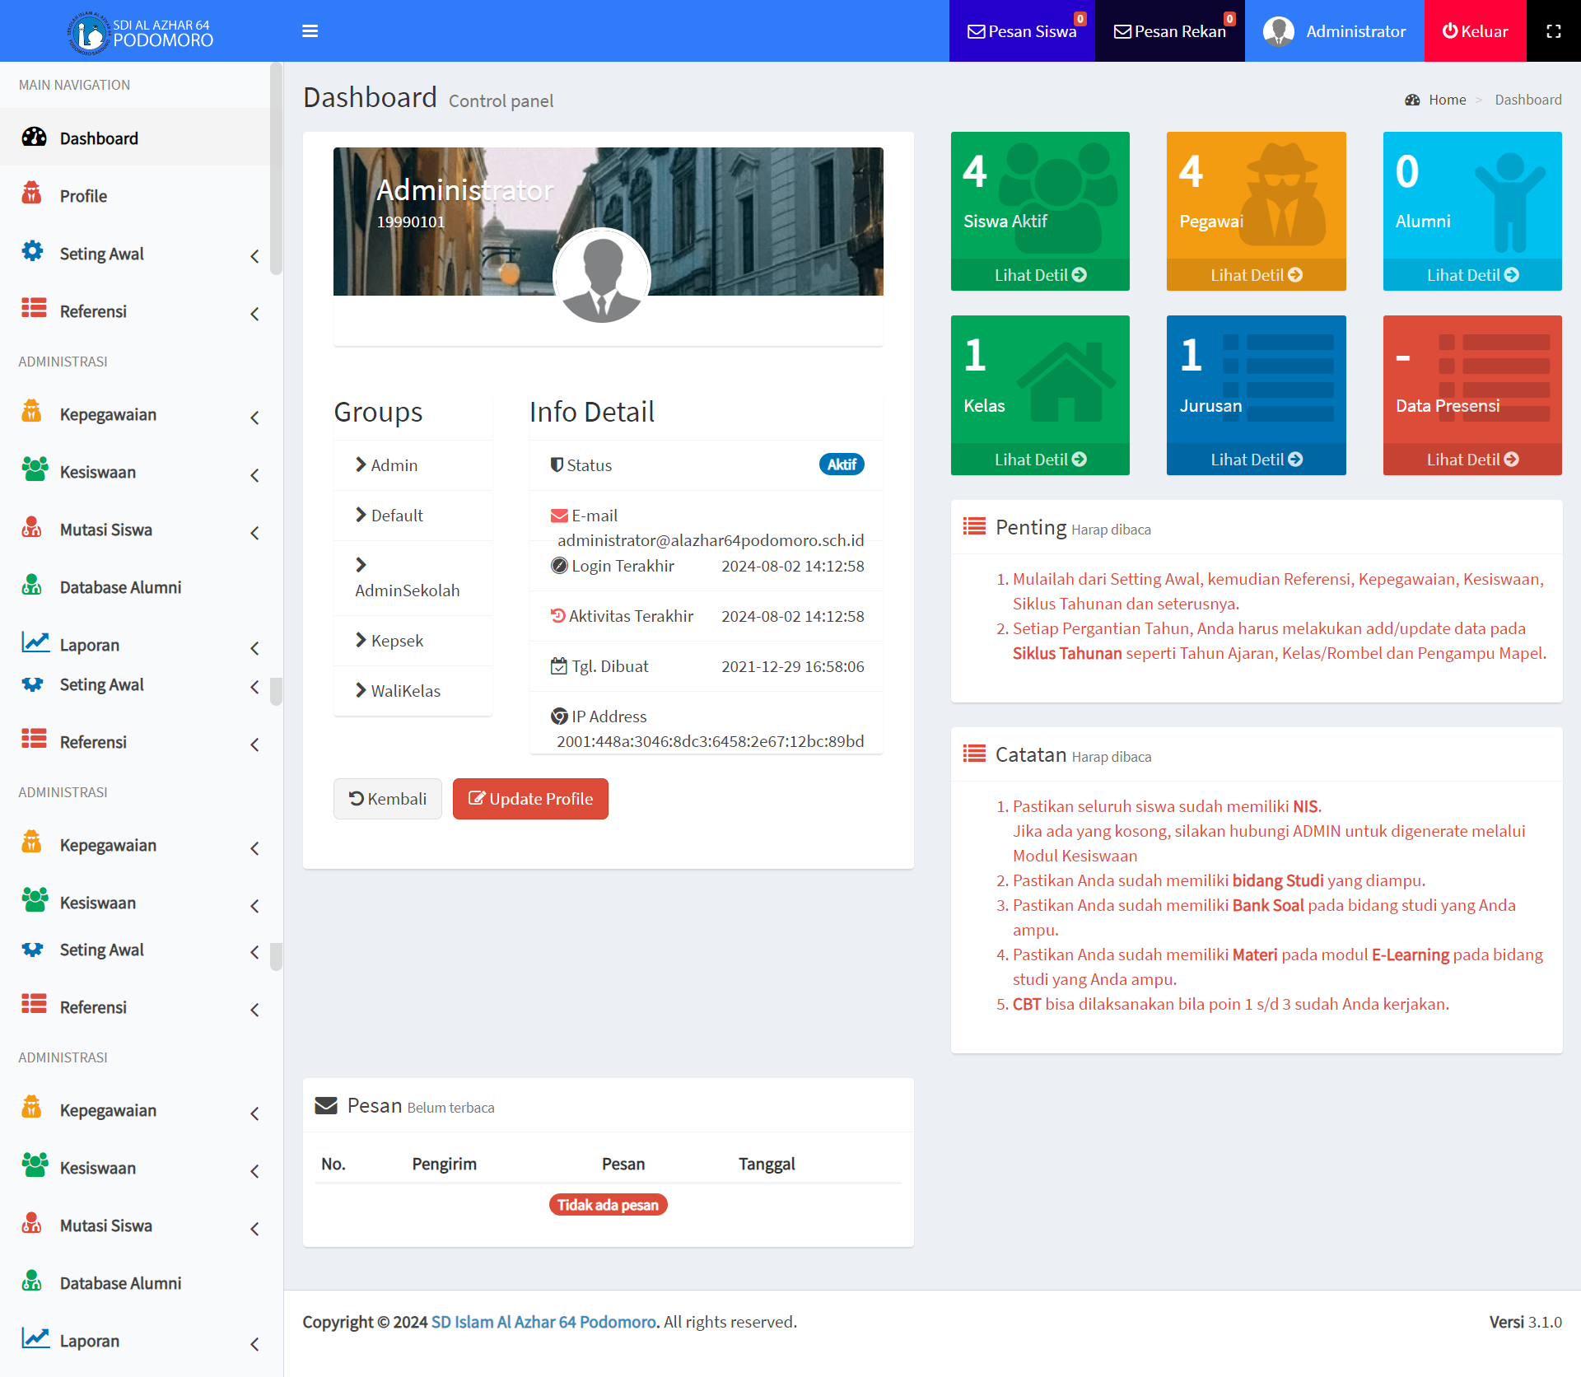Enter fullscreen mode using expand icon
This screenshot has height=1377, width=1581.
click(1553, 31)
